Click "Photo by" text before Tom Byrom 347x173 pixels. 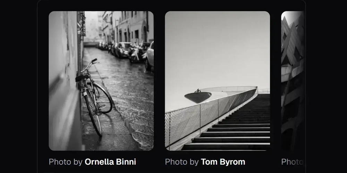coord(182,162)
